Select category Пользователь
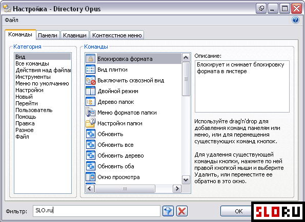The height and width of the screenshot is (222, 305). 43,110
